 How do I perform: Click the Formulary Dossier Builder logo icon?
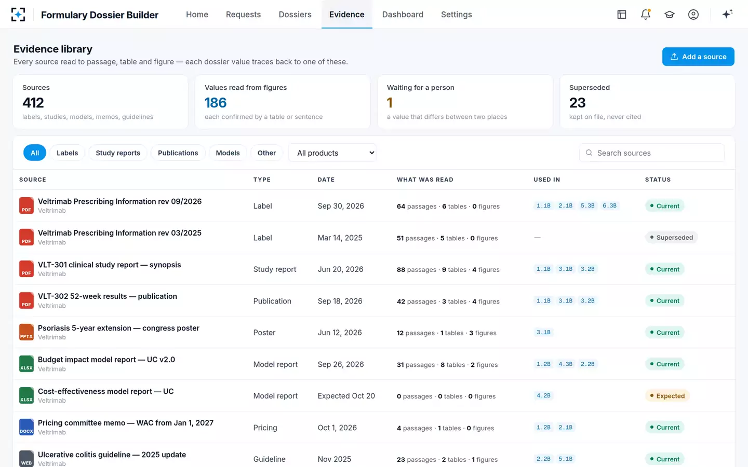pos(18,15)
